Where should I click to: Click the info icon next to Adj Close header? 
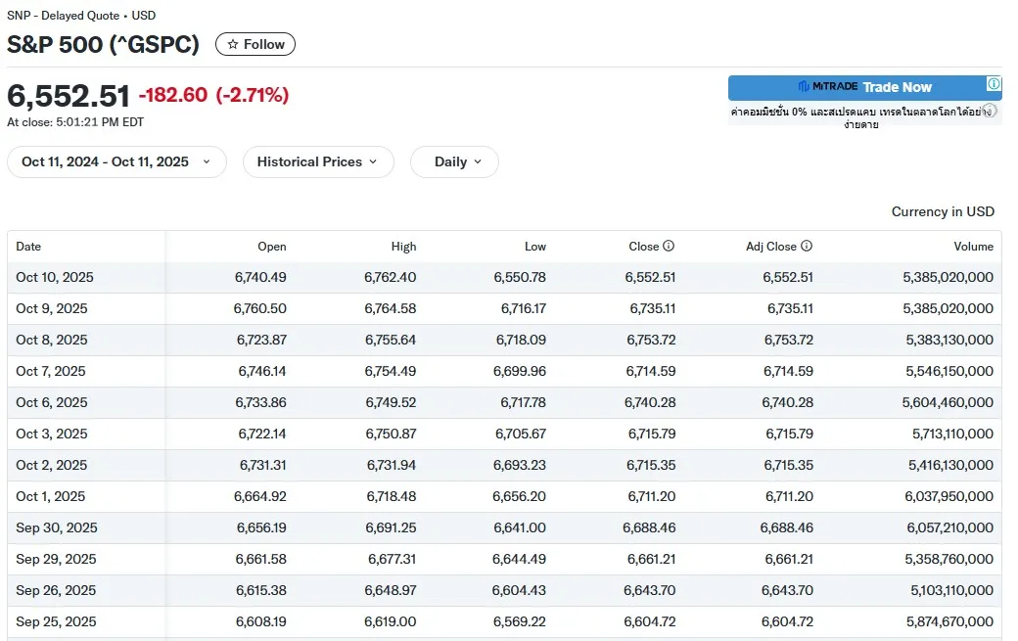pos(807,247)
